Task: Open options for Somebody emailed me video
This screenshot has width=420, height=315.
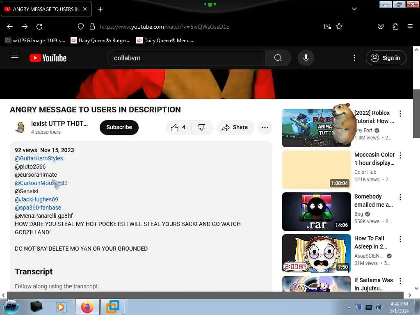Action: (x=400, y=197)
